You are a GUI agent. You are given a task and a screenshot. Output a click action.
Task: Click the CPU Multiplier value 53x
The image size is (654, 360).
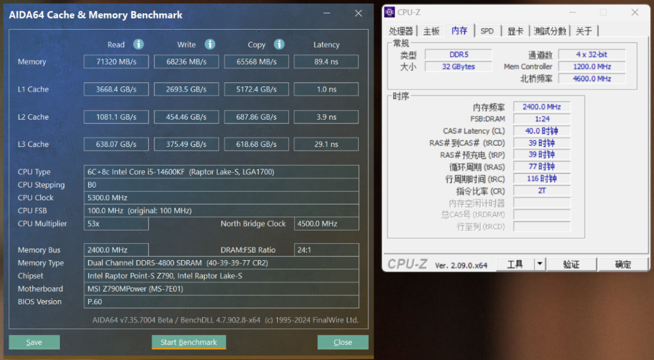[x=116, y=224]
